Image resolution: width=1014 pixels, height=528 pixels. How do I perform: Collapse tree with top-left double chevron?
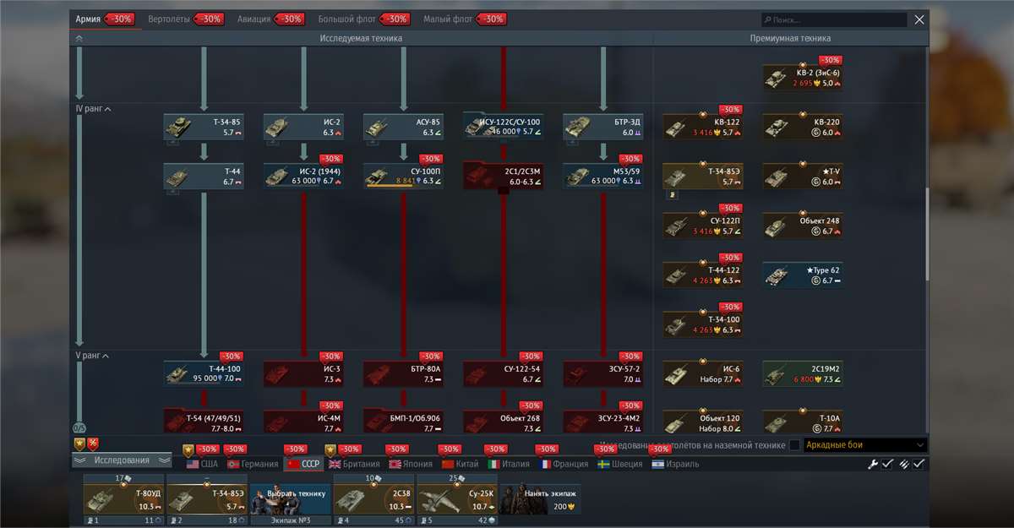click(x=79, y=38)
